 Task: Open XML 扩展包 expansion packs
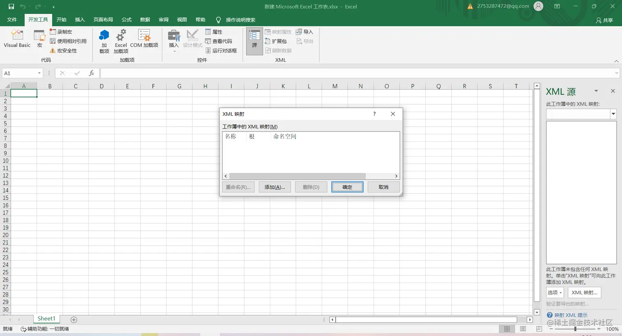(x=276, y=41)
